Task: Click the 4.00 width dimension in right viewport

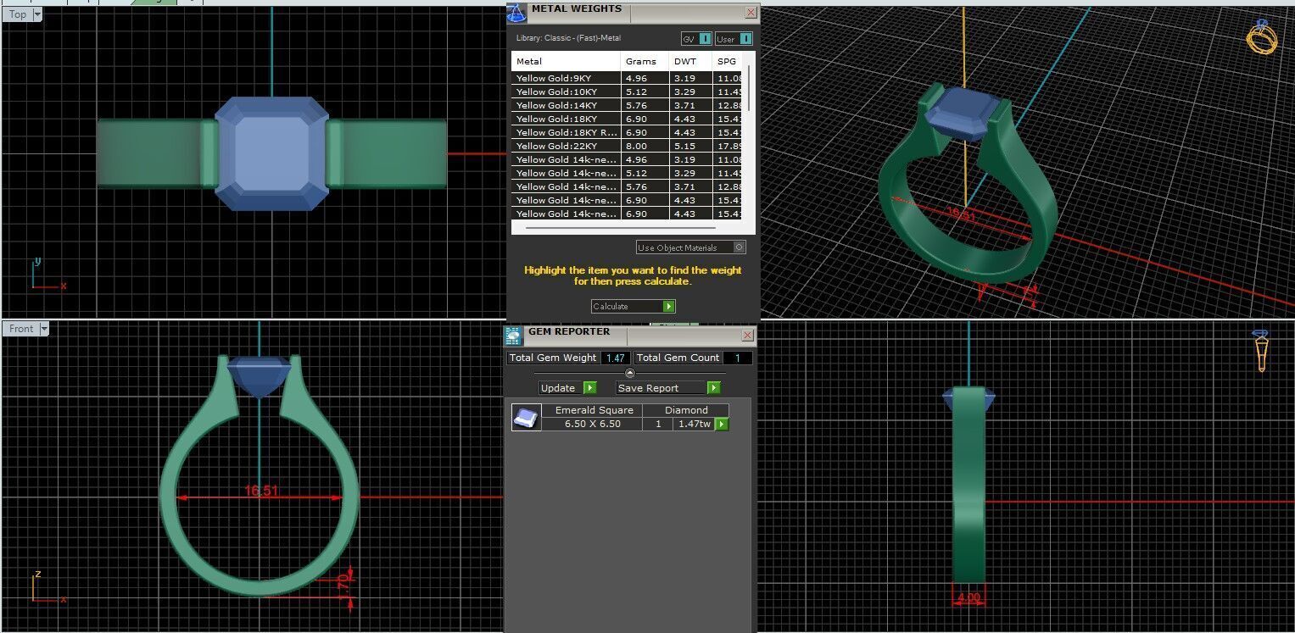Action: point(968,597)
